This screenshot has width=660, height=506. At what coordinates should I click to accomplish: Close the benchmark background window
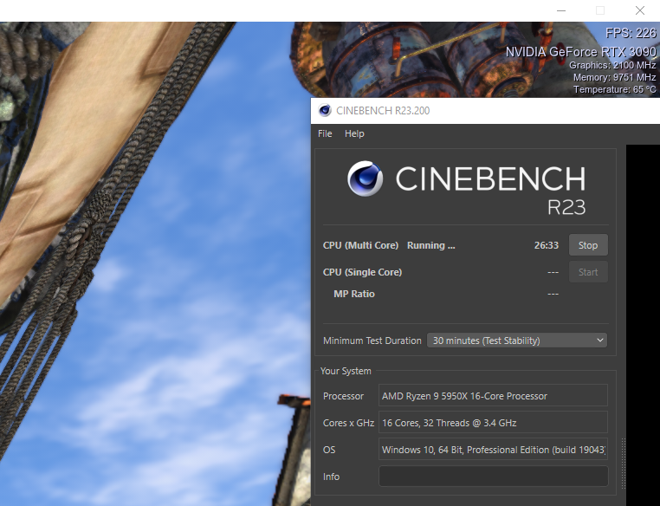tap(640, 10)
